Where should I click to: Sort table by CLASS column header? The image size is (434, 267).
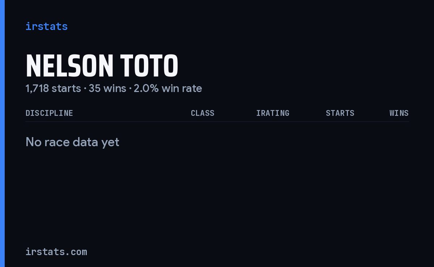coord(203,113)
